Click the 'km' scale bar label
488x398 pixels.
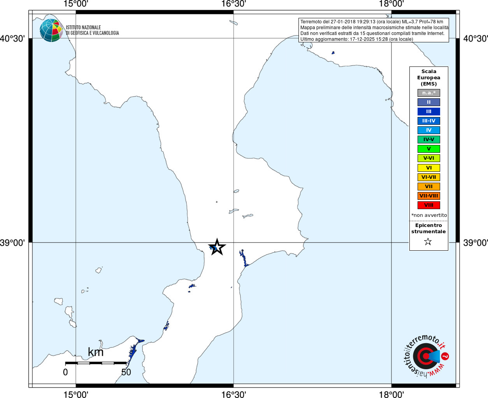coord(96,352)
